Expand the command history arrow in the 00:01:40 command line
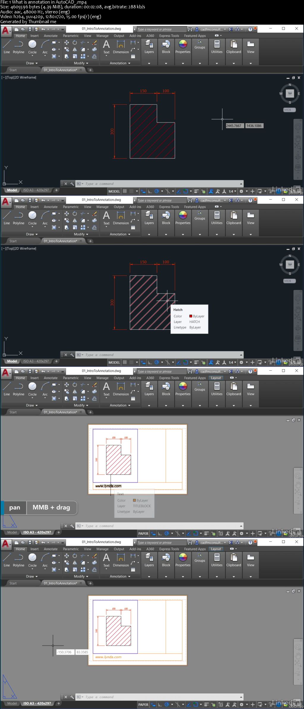304x709 pixels. pyautogui.click(x=241, y=697)
